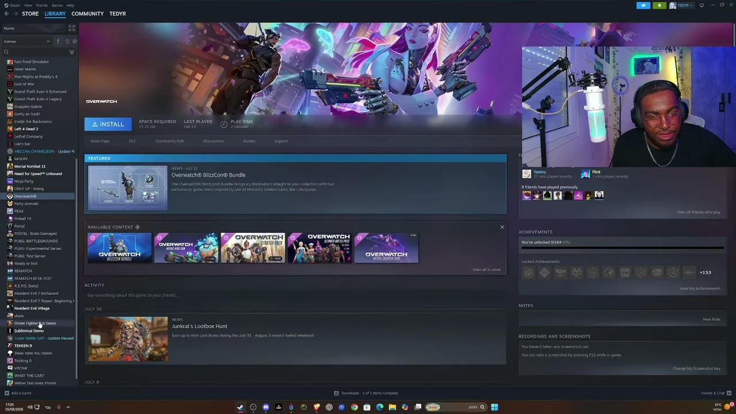Image resolution: width=736 pixels, height=414 pixels.
Task: Open the TEDYR profile tab
Action: coord(117,14)
